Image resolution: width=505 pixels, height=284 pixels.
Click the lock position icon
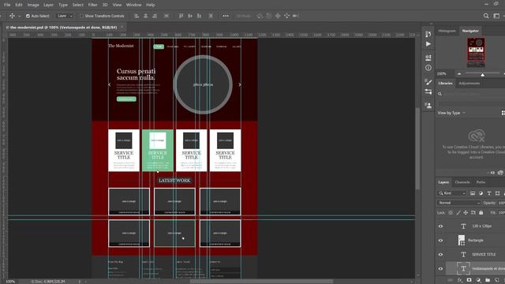(x=466, y=212)
